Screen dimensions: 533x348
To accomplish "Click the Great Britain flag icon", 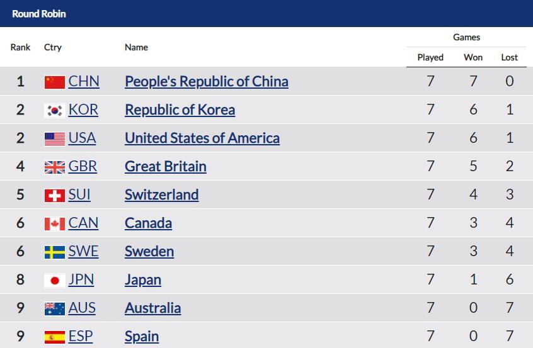I will tap(54, 167).
